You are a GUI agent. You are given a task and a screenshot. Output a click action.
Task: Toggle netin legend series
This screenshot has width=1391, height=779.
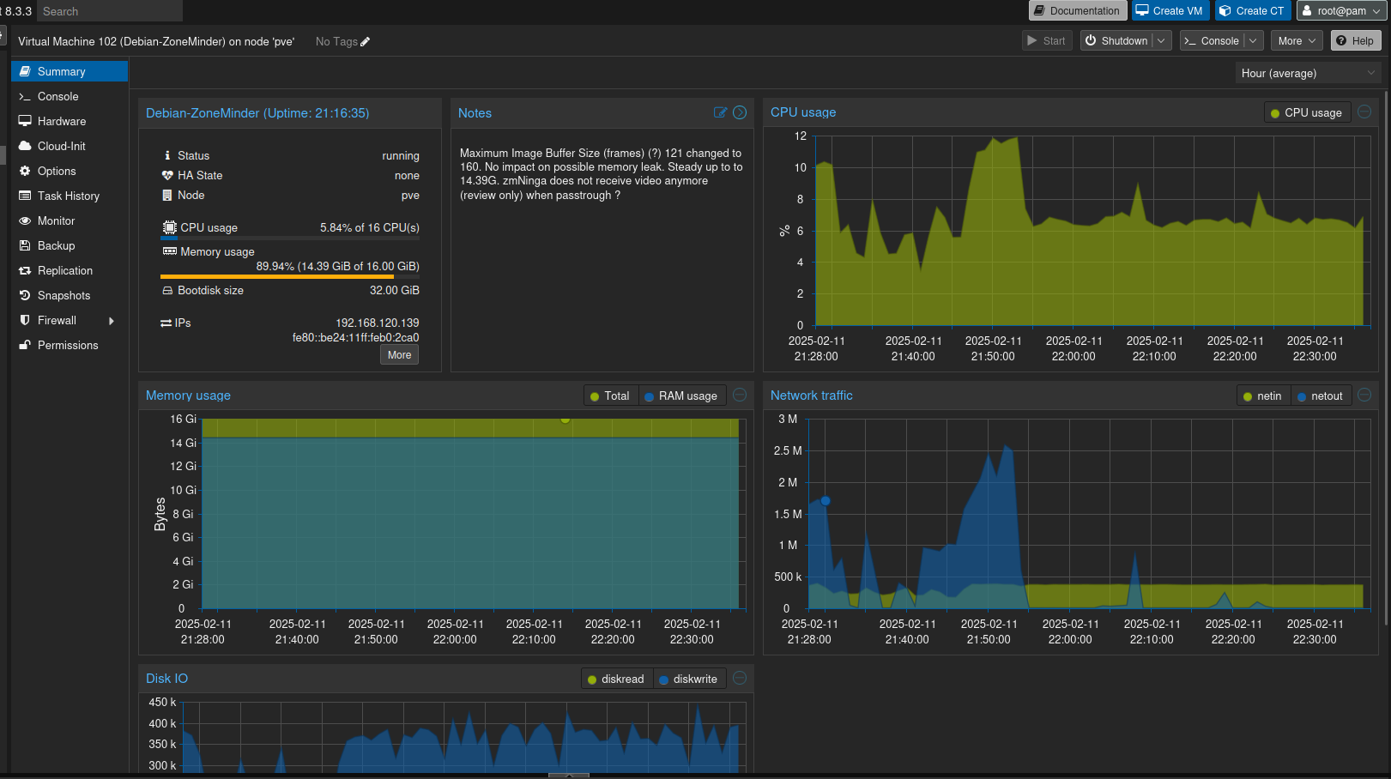coord(1263,396)
